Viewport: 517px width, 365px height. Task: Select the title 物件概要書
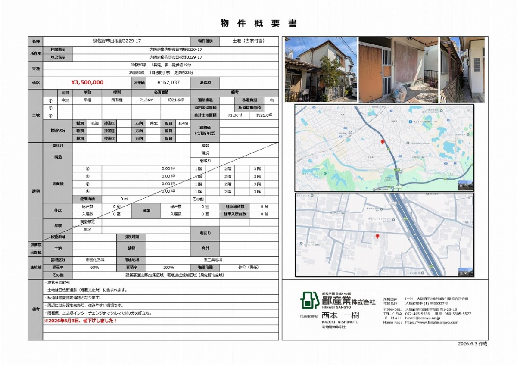coord(258,24)
